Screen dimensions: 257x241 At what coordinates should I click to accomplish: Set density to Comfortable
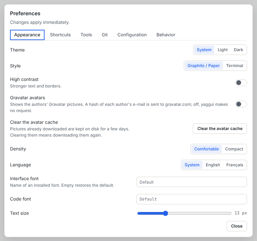pos(207,149)
